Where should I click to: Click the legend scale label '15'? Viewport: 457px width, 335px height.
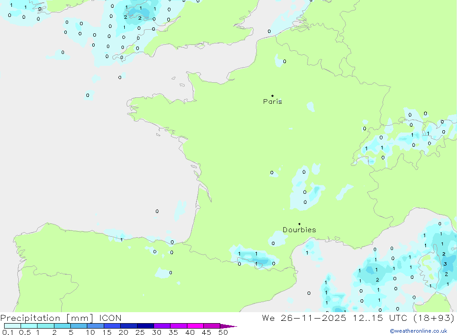tap(107, 332)
